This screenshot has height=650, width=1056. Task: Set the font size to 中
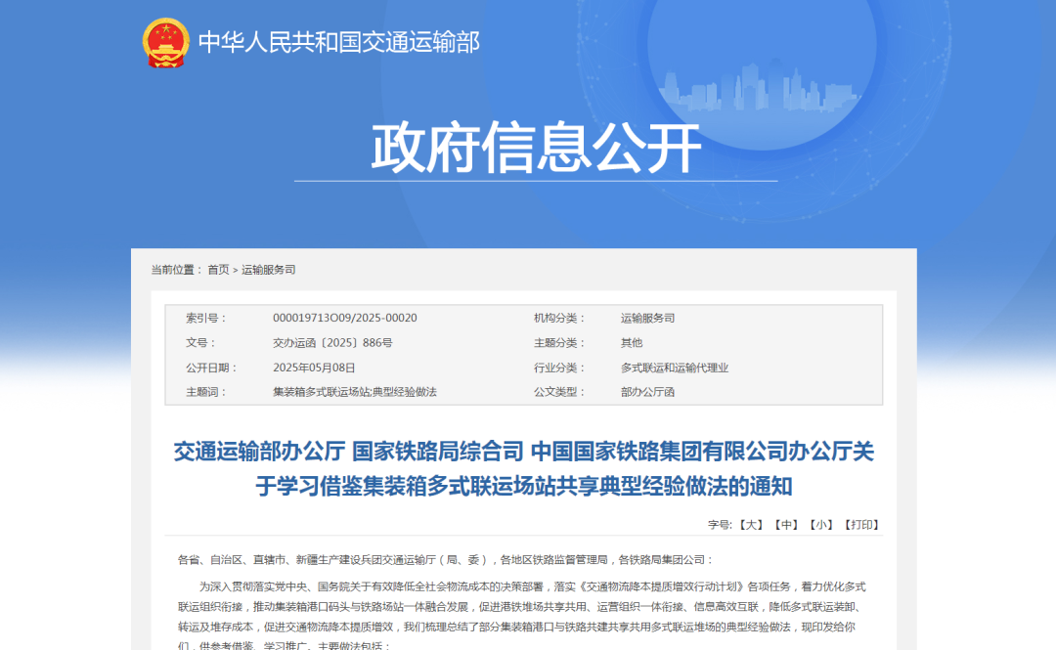click(786, 525)
